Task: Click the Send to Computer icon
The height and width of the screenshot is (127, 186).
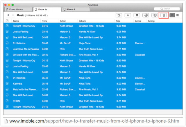Action: pos(155,15)
